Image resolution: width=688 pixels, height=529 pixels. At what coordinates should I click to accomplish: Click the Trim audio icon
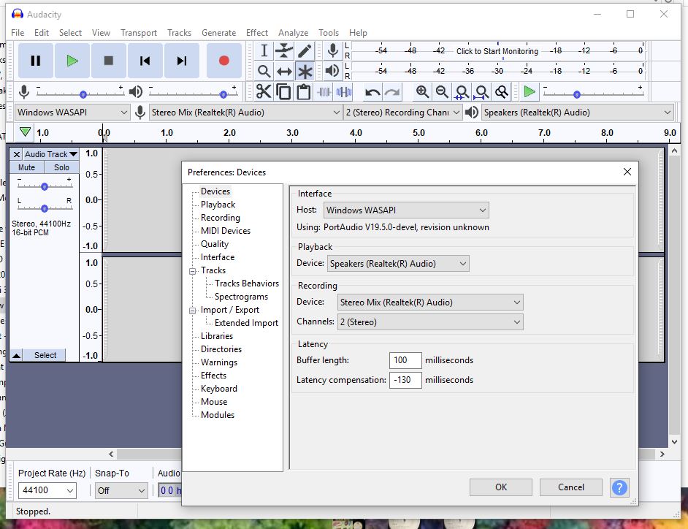tap(324, 92)
